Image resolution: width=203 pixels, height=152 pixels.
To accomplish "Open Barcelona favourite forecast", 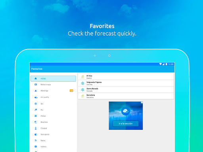I will click(x=126, y=96).
